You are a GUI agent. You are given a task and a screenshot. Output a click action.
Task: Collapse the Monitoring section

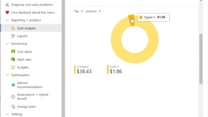tap(7, 44)
